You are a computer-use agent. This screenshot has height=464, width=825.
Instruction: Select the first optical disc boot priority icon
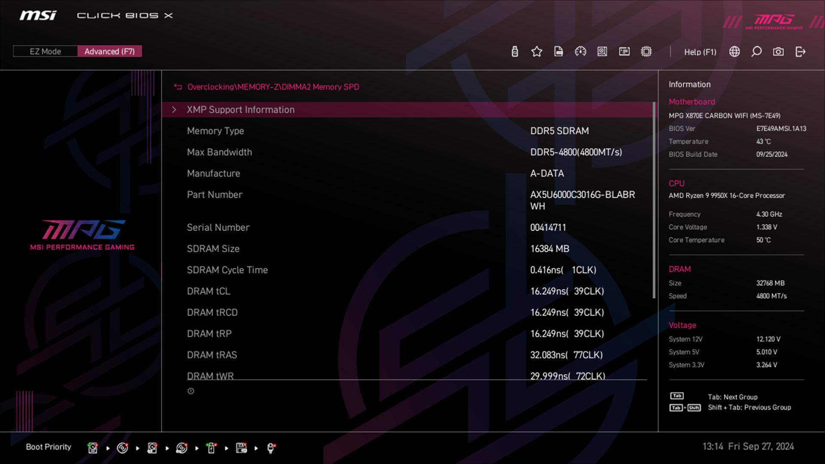tap(122, 448)
